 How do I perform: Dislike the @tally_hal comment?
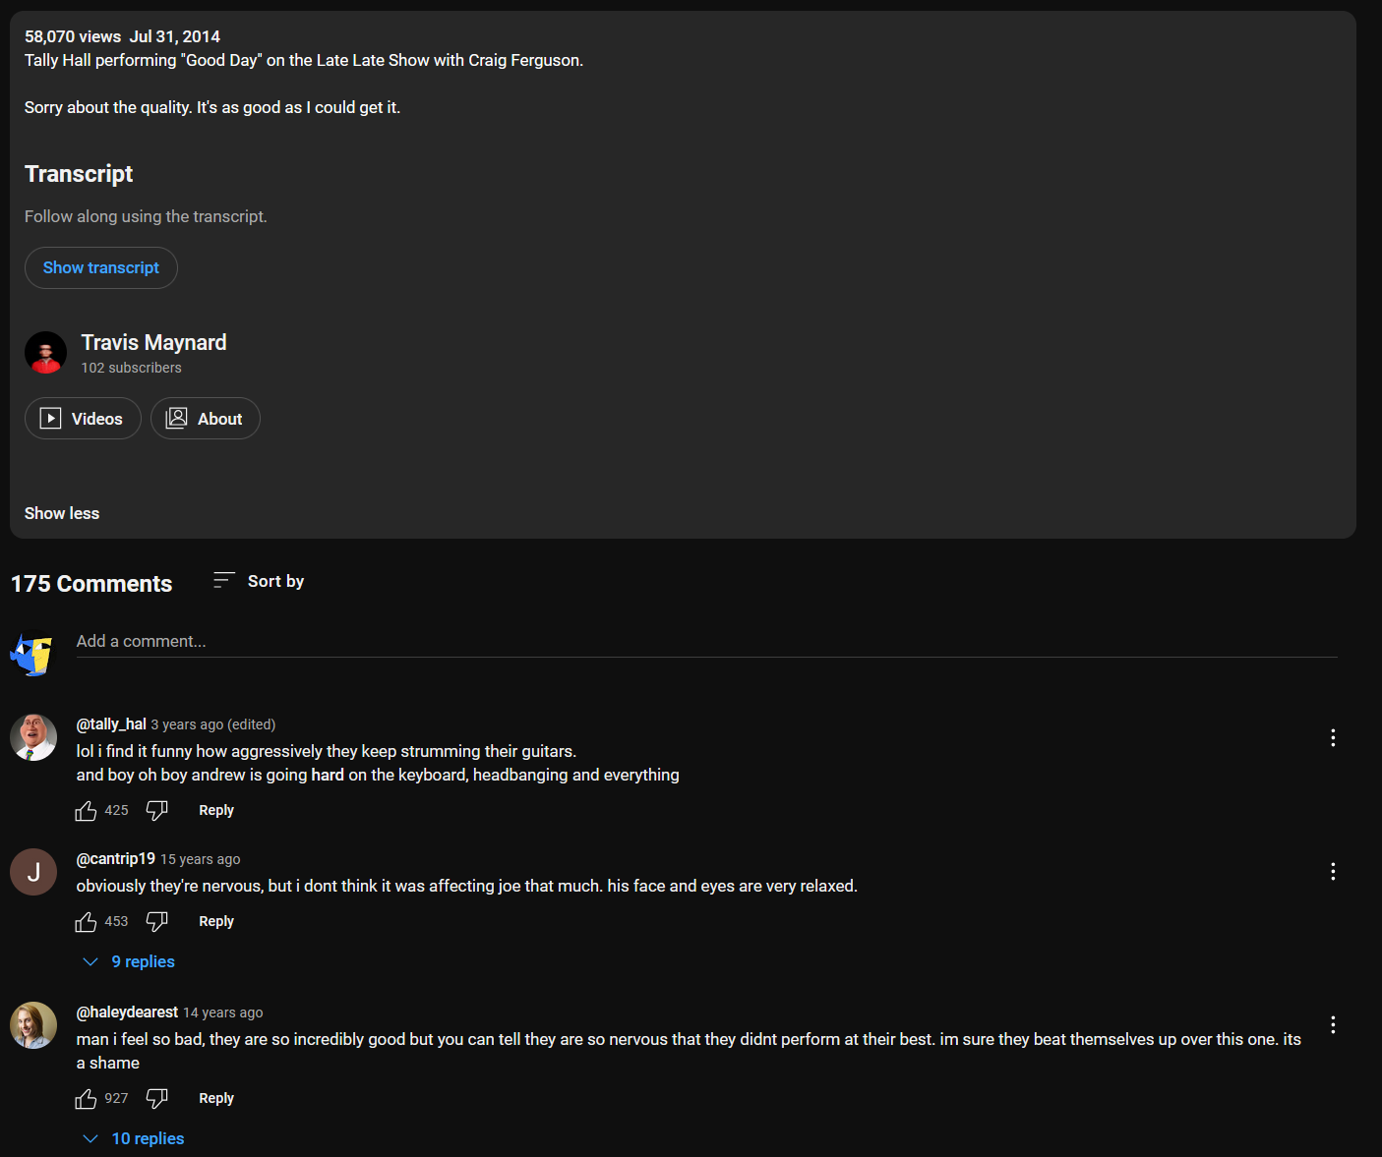157,811
